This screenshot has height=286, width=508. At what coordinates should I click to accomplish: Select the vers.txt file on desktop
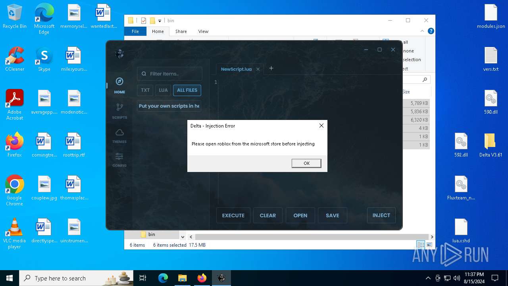point(491,60)
